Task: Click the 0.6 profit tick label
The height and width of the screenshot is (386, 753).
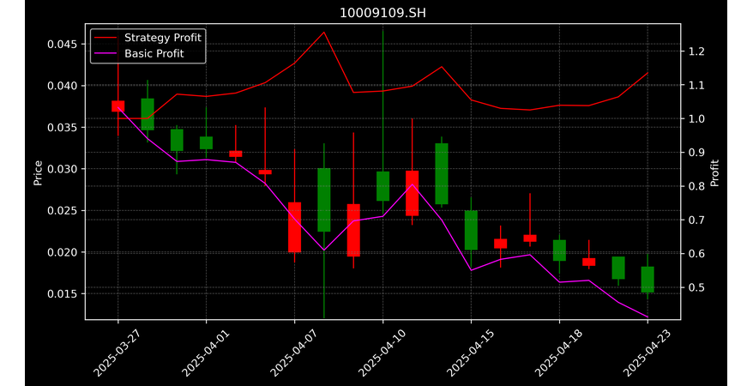Action: coord(696,254)
